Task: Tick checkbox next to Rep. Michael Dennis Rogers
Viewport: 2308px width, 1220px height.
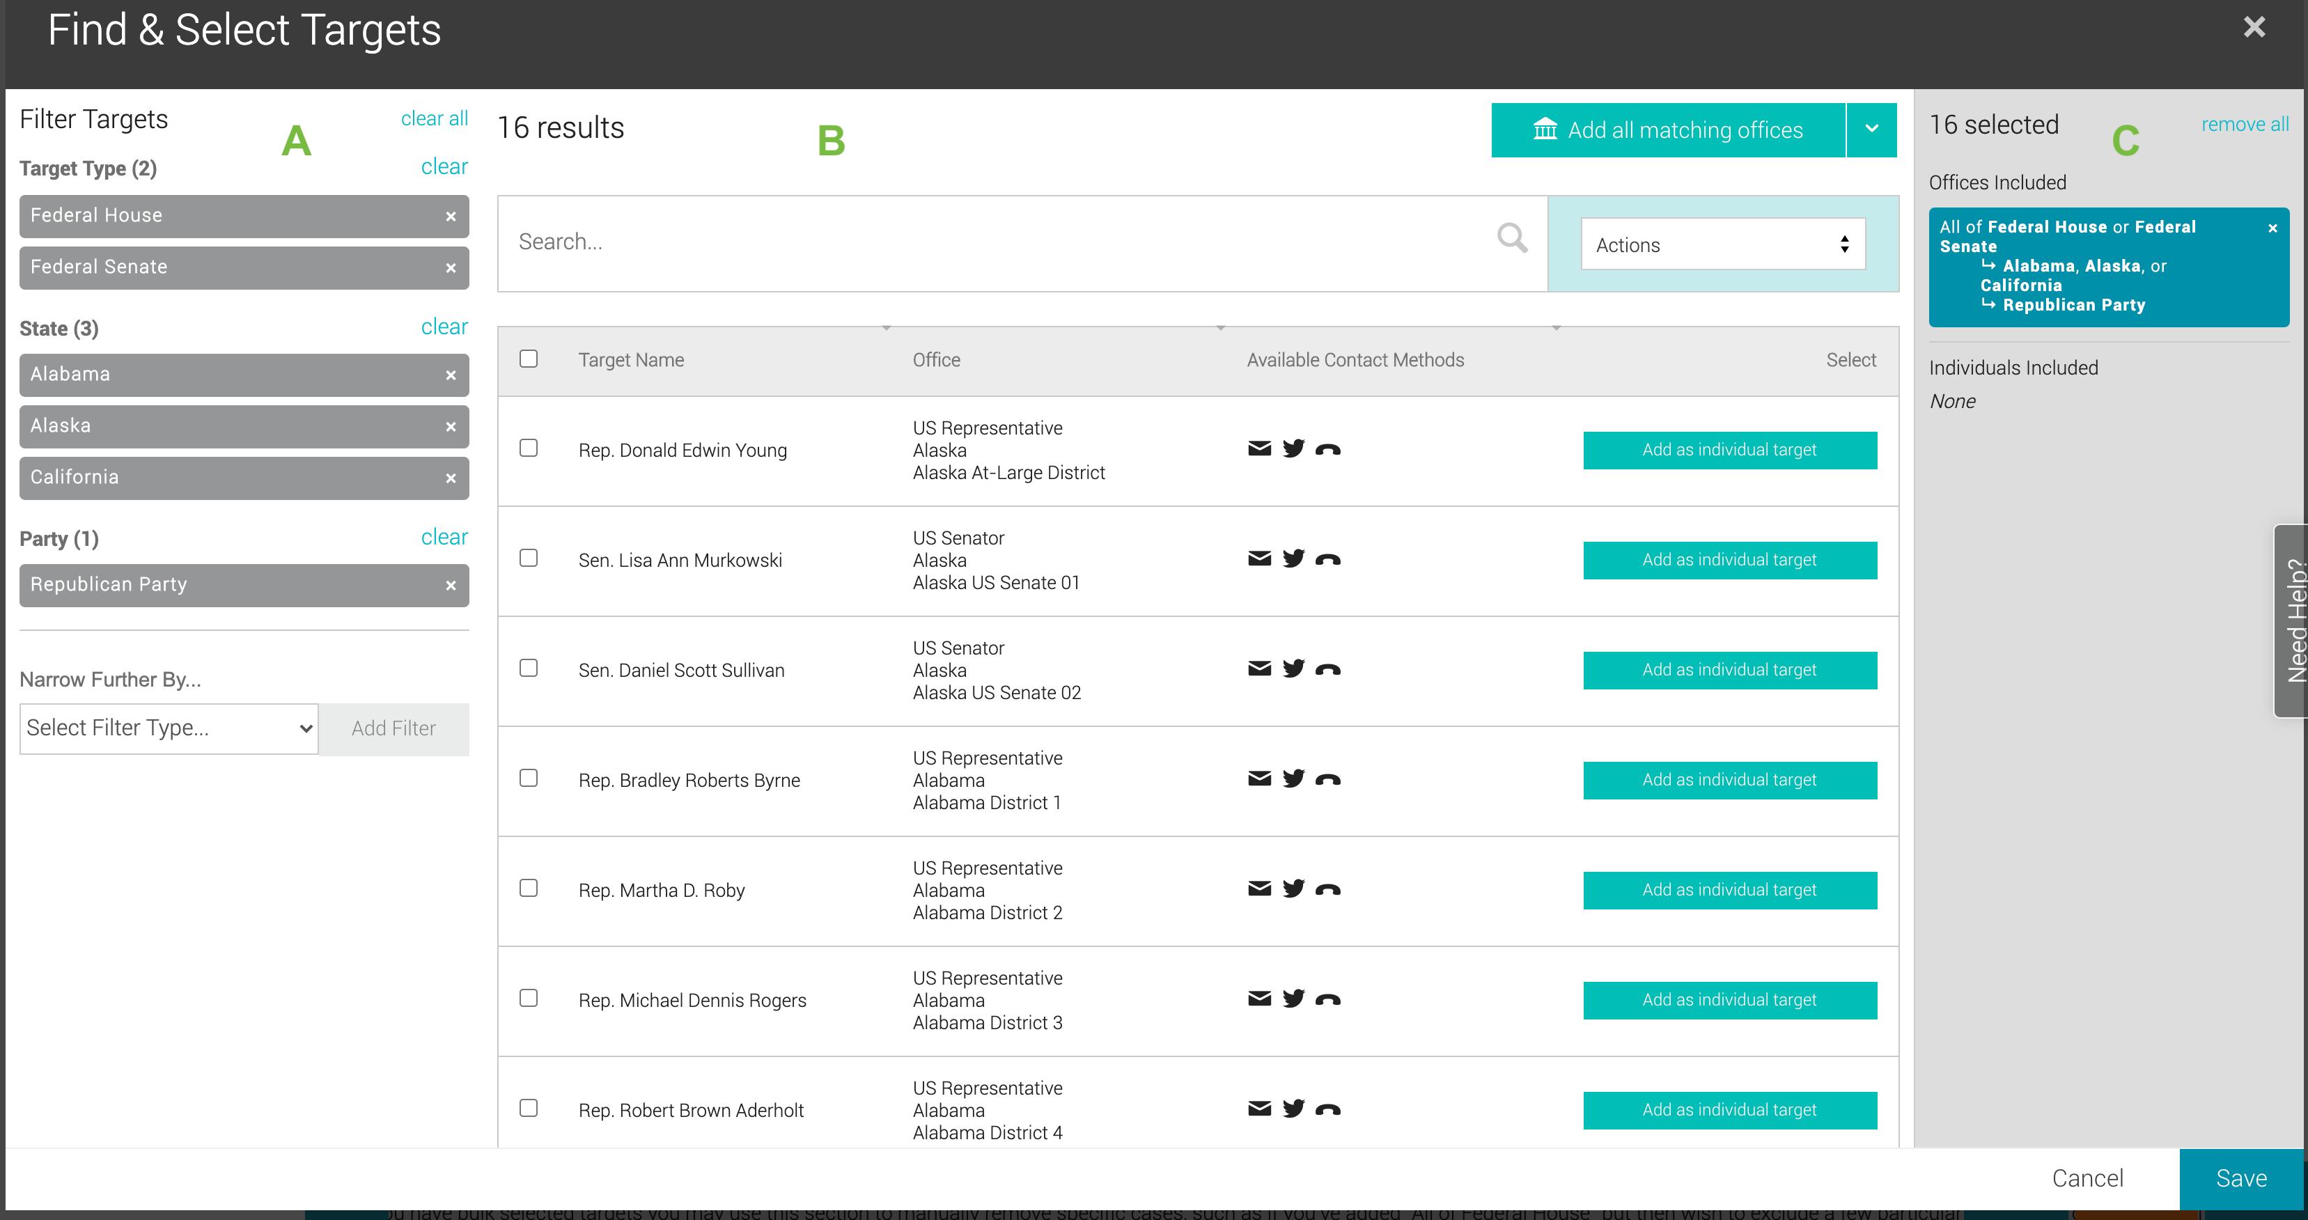Action: (x=529, y=998)
